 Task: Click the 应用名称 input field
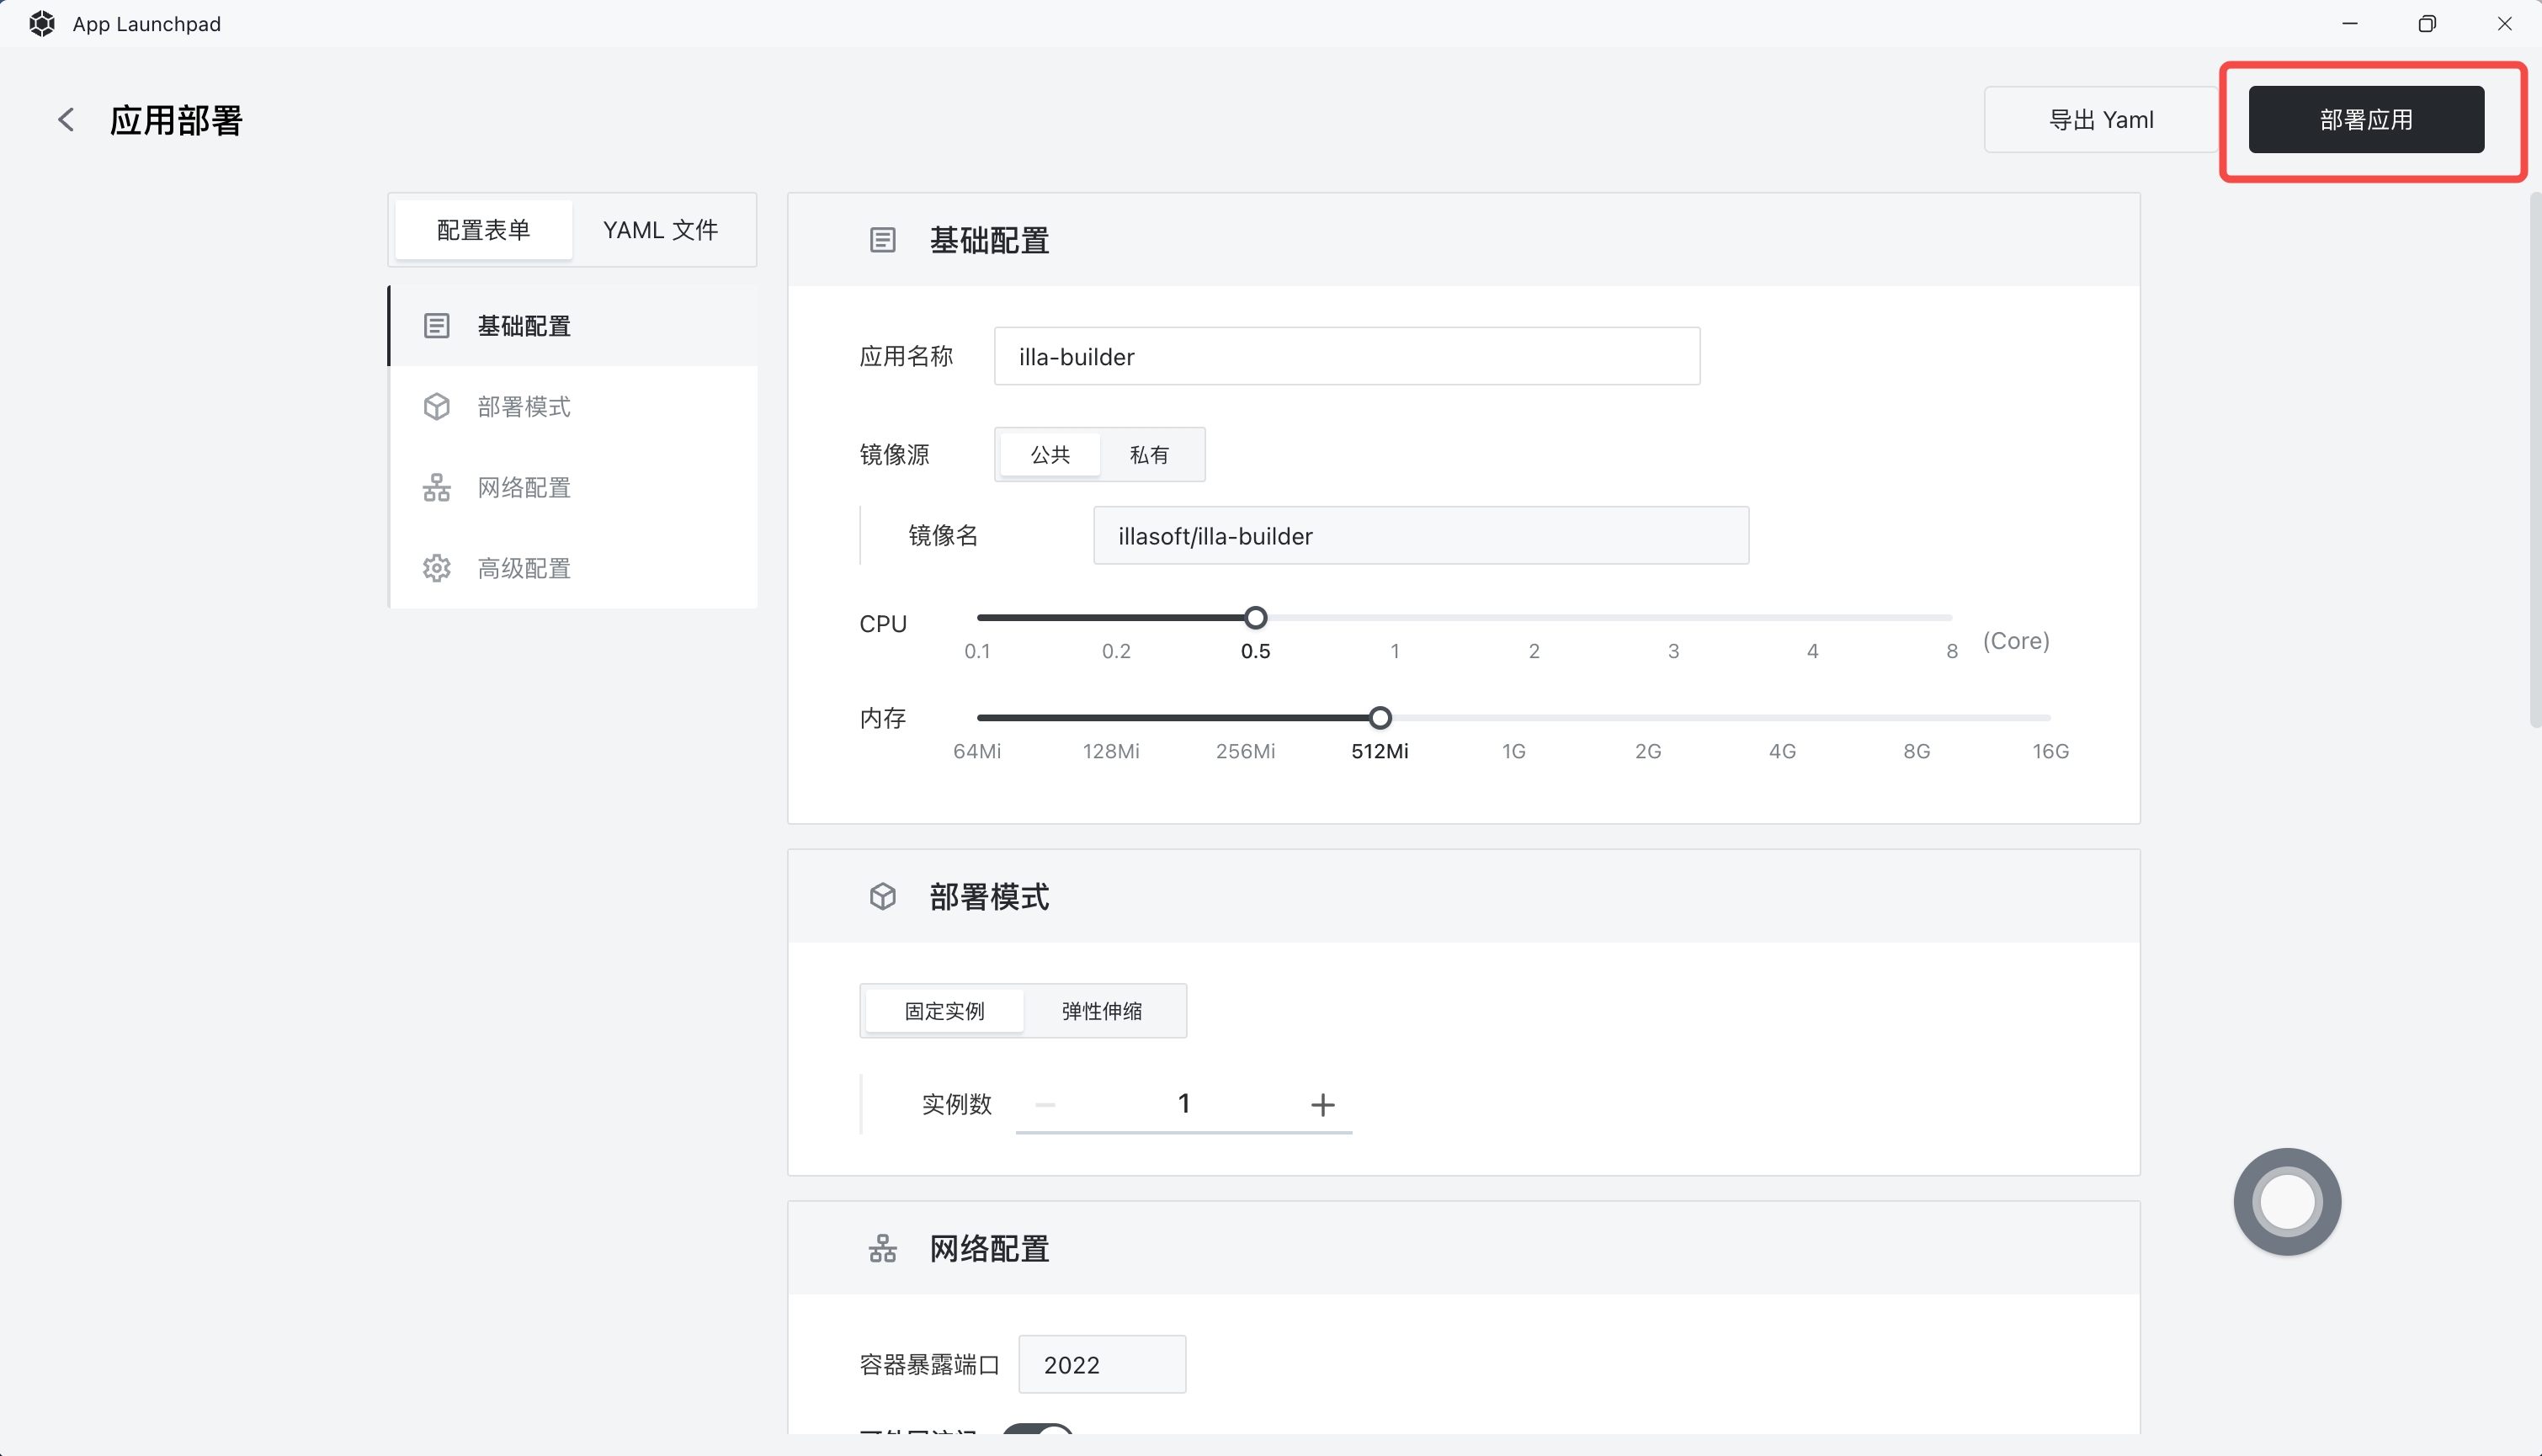click(1347, 356)
